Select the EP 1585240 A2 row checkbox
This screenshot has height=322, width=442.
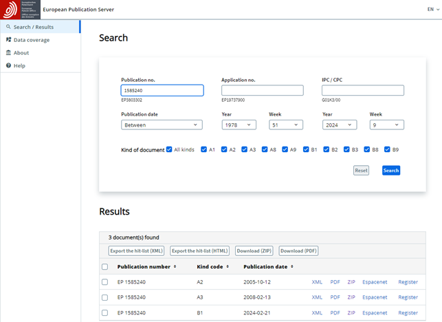(104, 282)
